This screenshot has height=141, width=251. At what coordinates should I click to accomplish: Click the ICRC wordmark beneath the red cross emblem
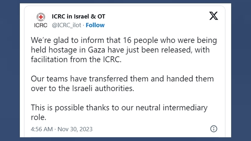(41, 25)
